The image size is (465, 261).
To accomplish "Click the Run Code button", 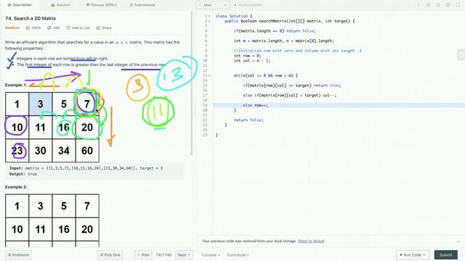I will tap(413, 254).
